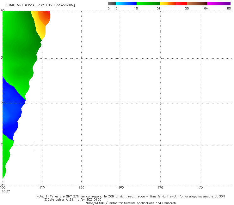The width and height of the screenshot is (234, 205).
Task: Click the note 'Data buffer is 24 hrs for 20210120'
Action: pyautogui.click(x=73, y=200)
